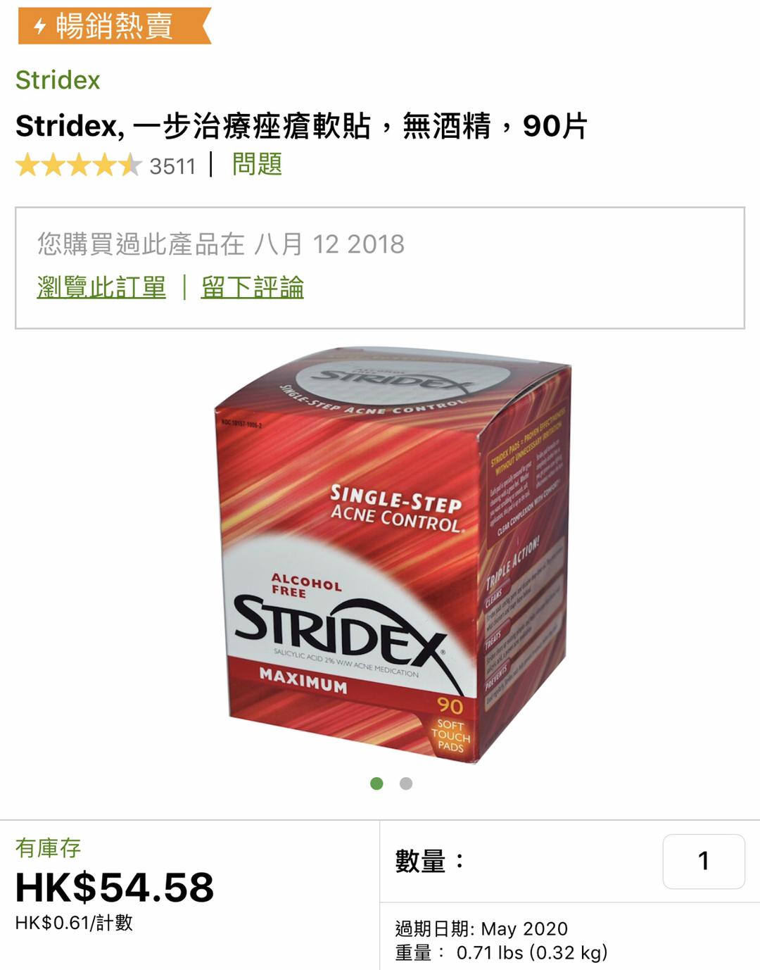Screen dimensions: 760x970
Task: Tap the Stridex product box image
Action: [392, 554]
